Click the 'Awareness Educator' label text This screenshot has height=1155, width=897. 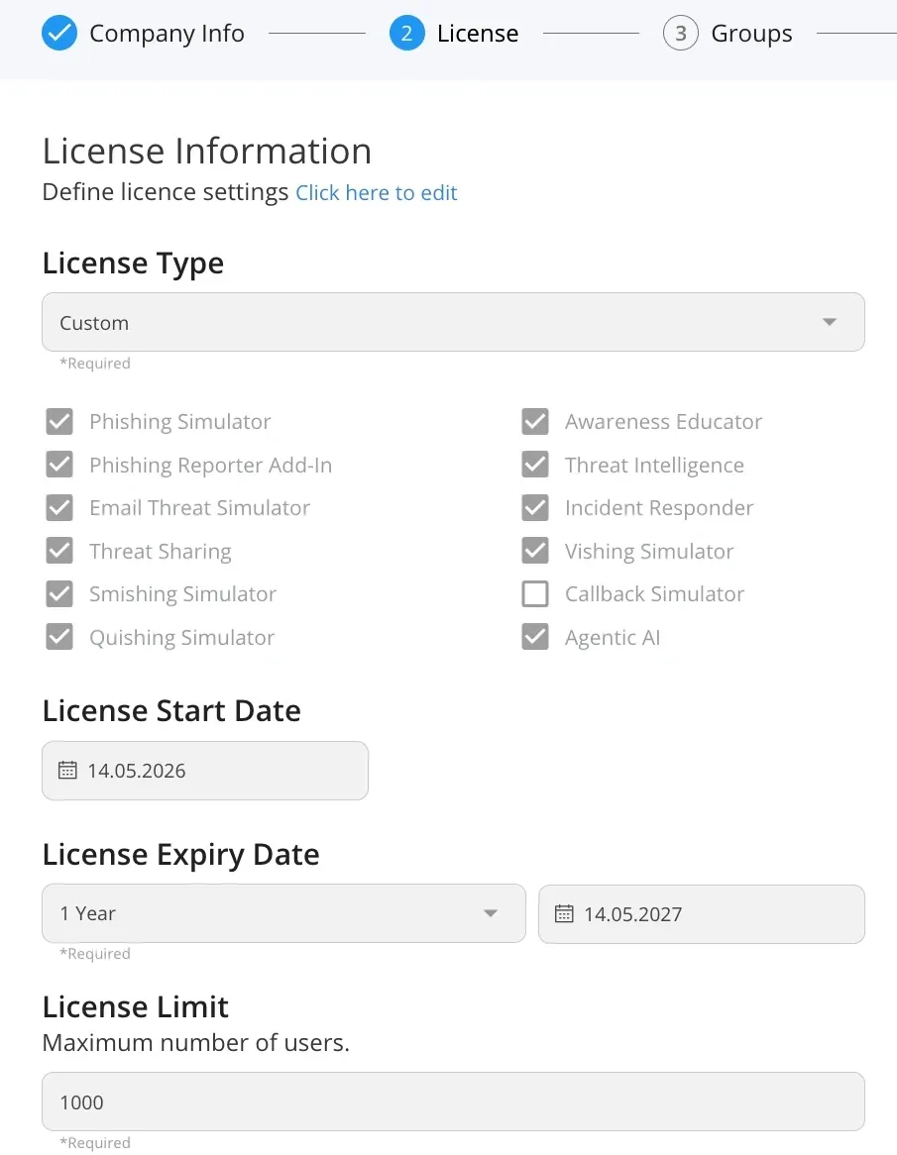tap(663, 422)
